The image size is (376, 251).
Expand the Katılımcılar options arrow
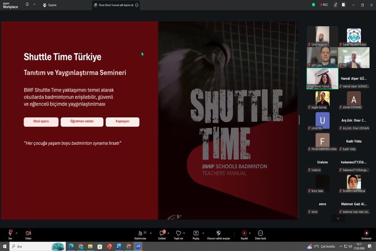pyautogui.click(x=151, y=233)
